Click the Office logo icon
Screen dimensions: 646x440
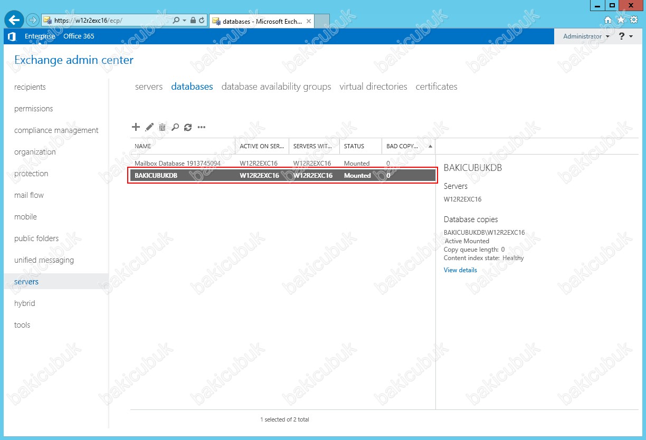[12, 36]
